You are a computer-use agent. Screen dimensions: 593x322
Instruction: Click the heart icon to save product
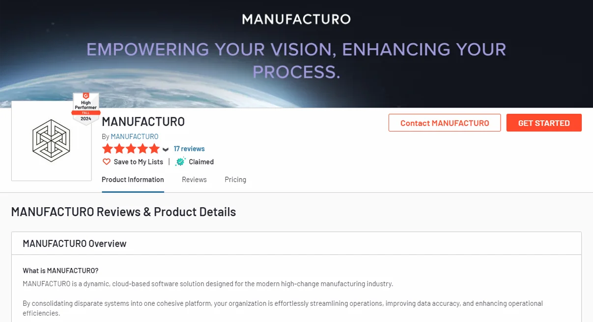[106, 162]
